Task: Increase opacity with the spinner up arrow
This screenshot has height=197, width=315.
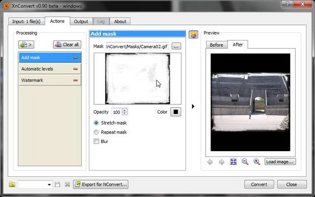Action: click(125, 110)
